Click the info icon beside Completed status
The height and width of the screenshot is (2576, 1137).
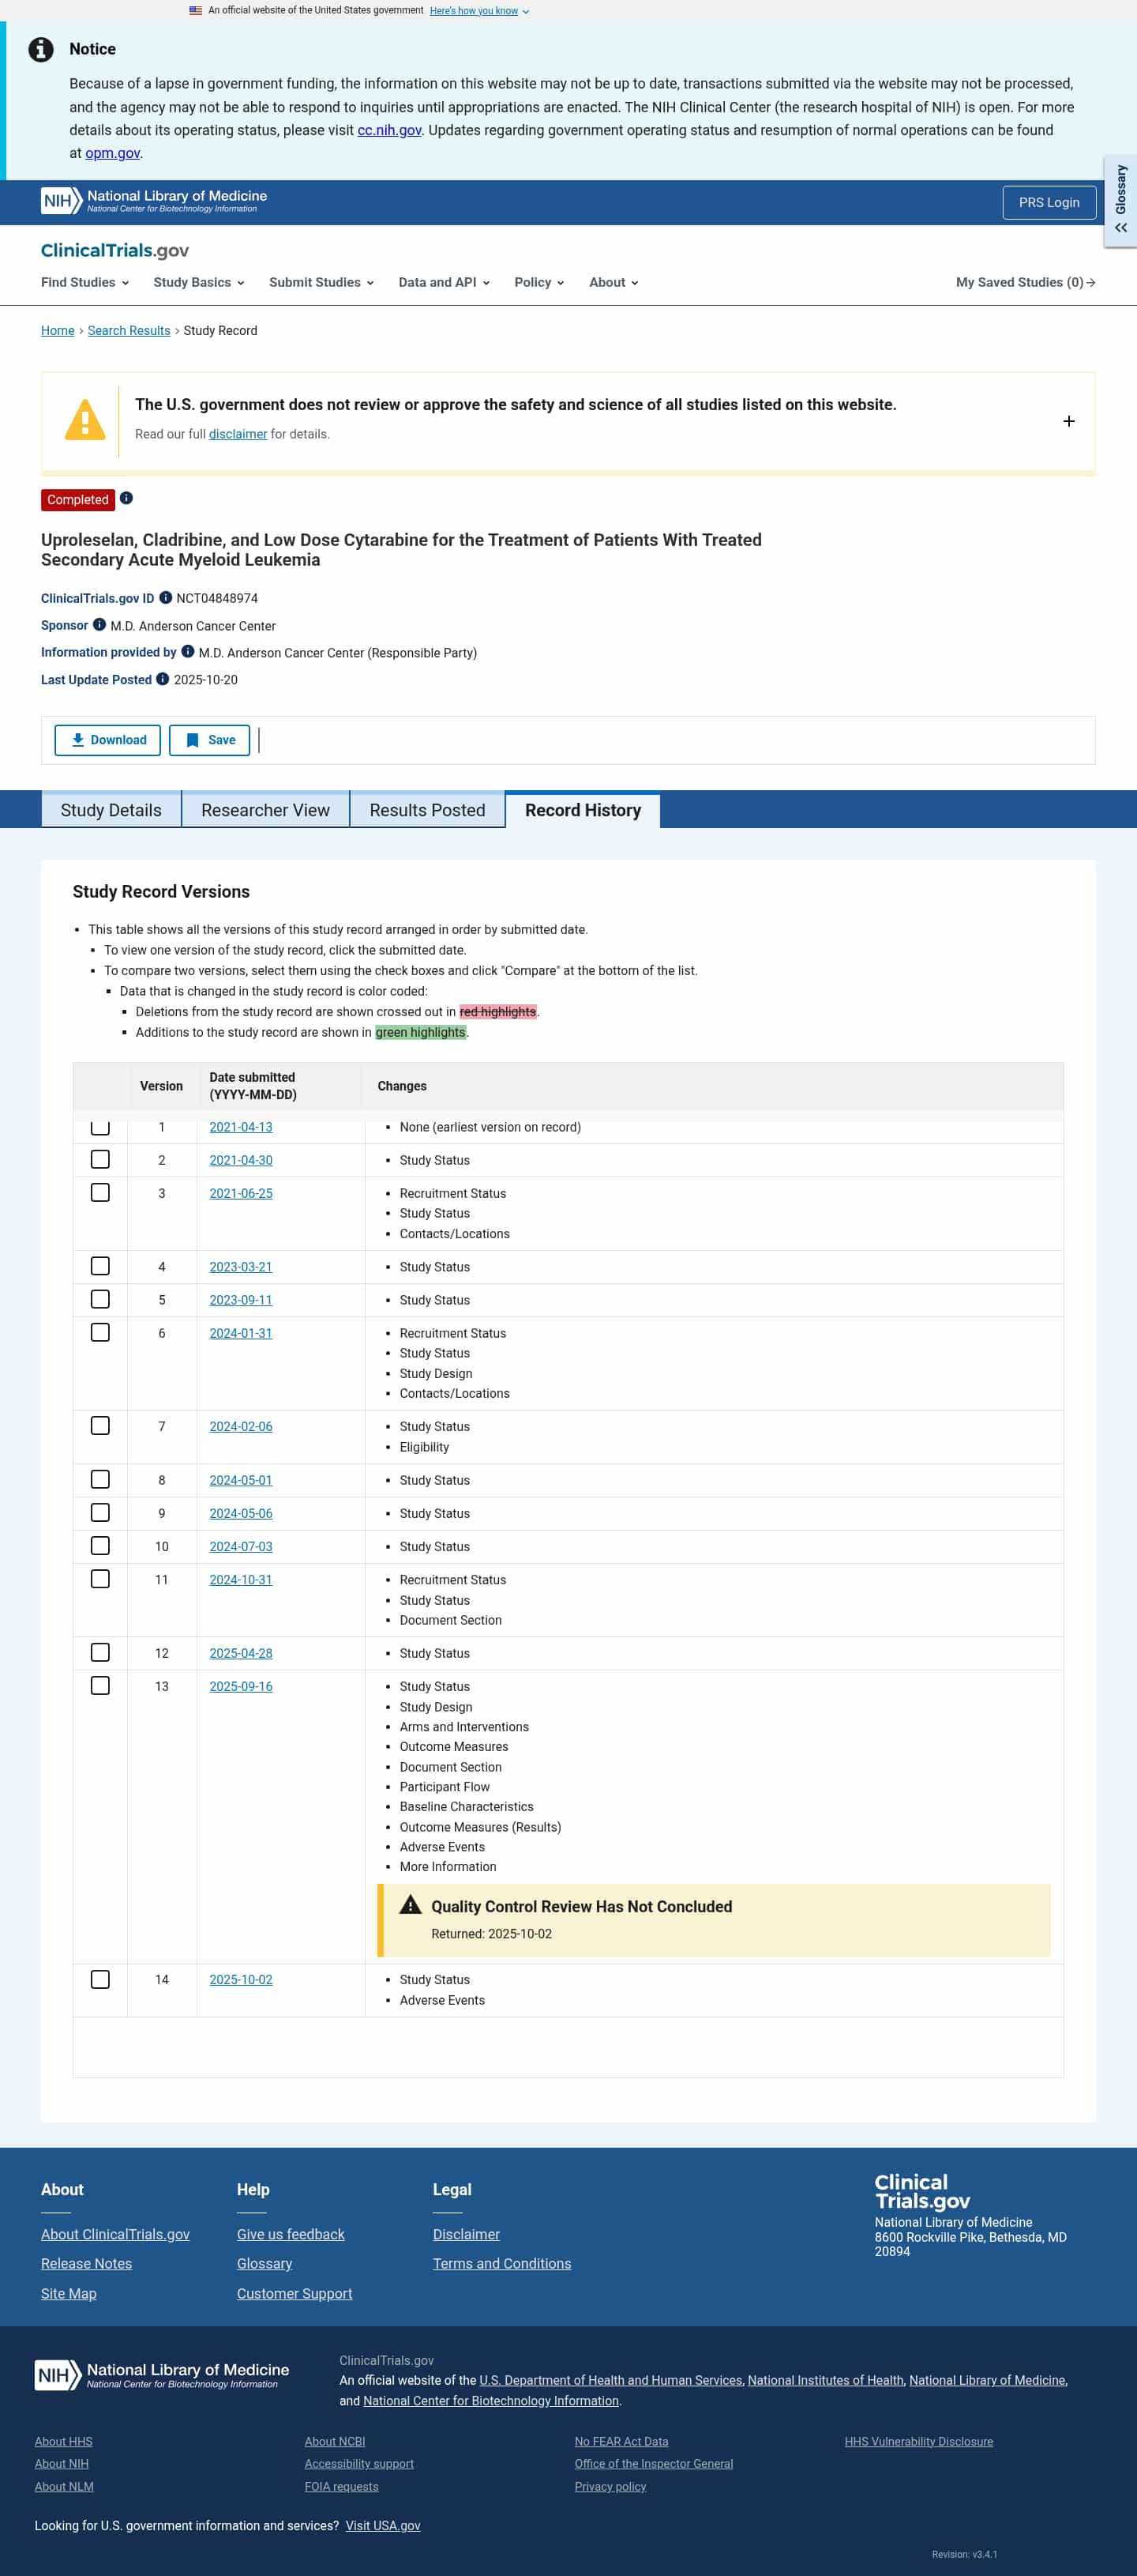click(126, 498)
